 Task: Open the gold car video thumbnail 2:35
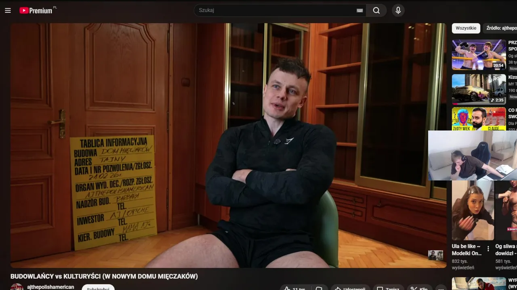click(x=479, y=89)
